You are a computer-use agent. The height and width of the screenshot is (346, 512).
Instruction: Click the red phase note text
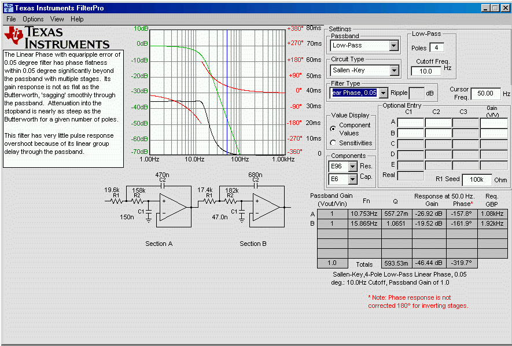(418, 301)
